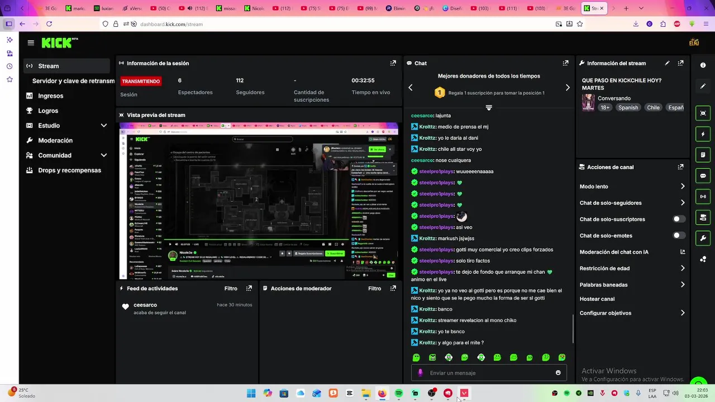Enable Chat de solo-emotes

point(679,236)
